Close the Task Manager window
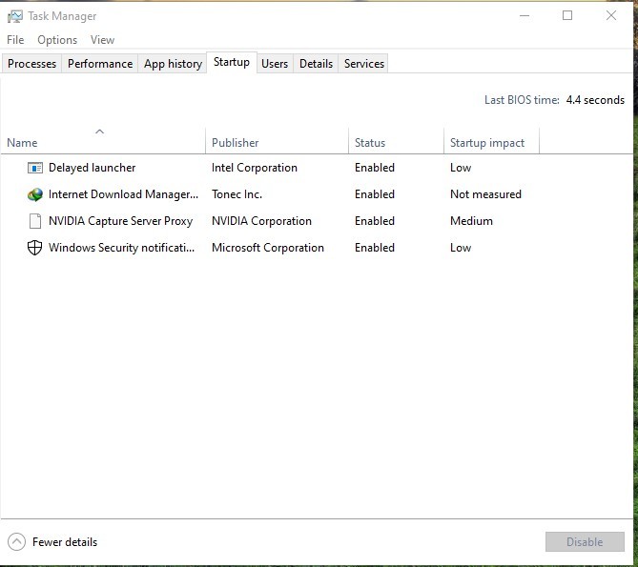The image size is (638, 567). [610, 16]
